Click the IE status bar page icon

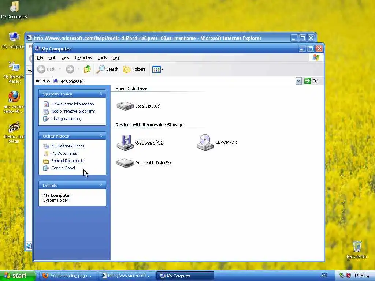pyautogui.click(x=29, y=246)
